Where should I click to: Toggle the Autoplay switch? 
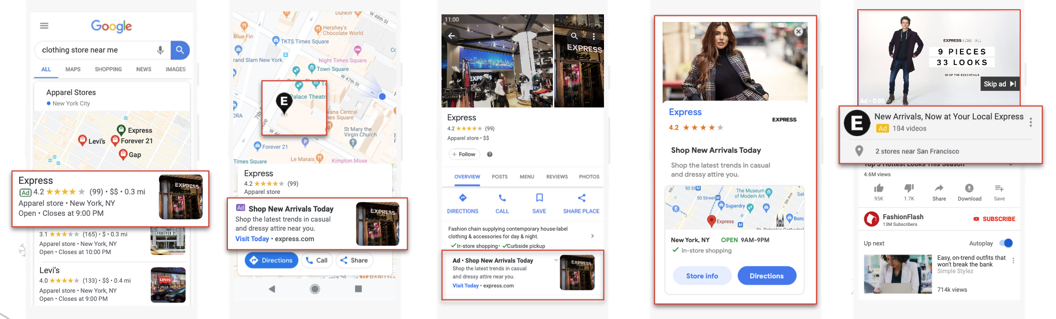coord(1006,243)
